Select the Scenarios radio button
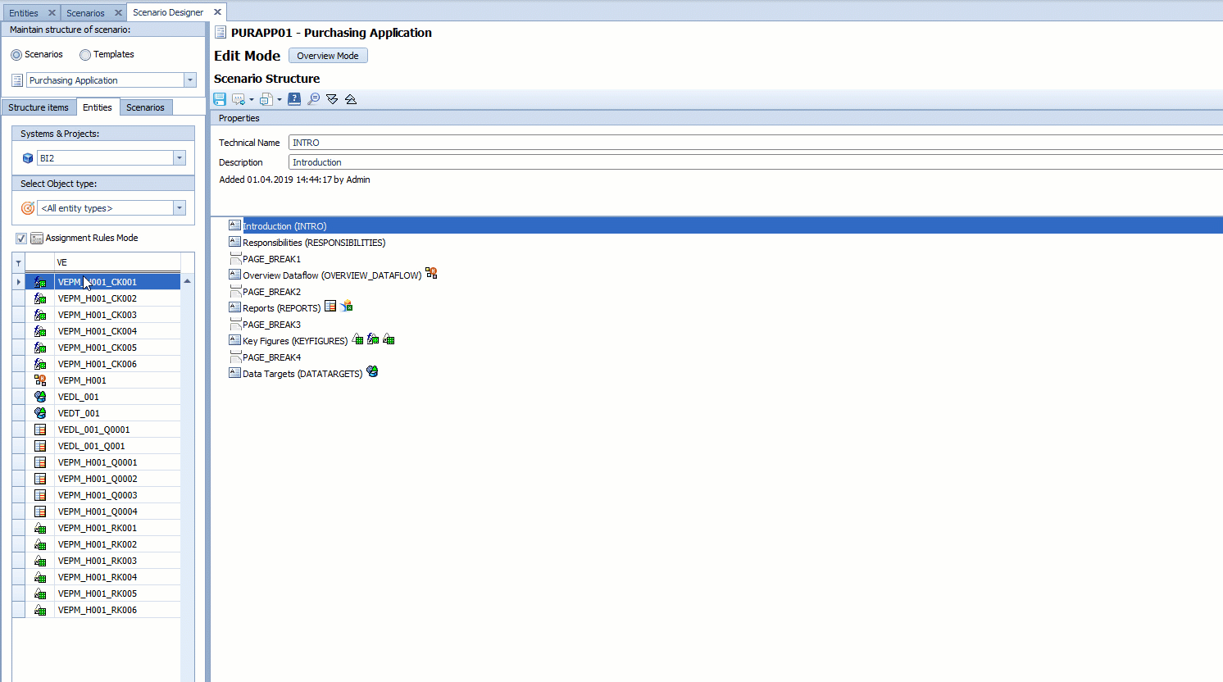1223x682 pixels. point(18,54)
